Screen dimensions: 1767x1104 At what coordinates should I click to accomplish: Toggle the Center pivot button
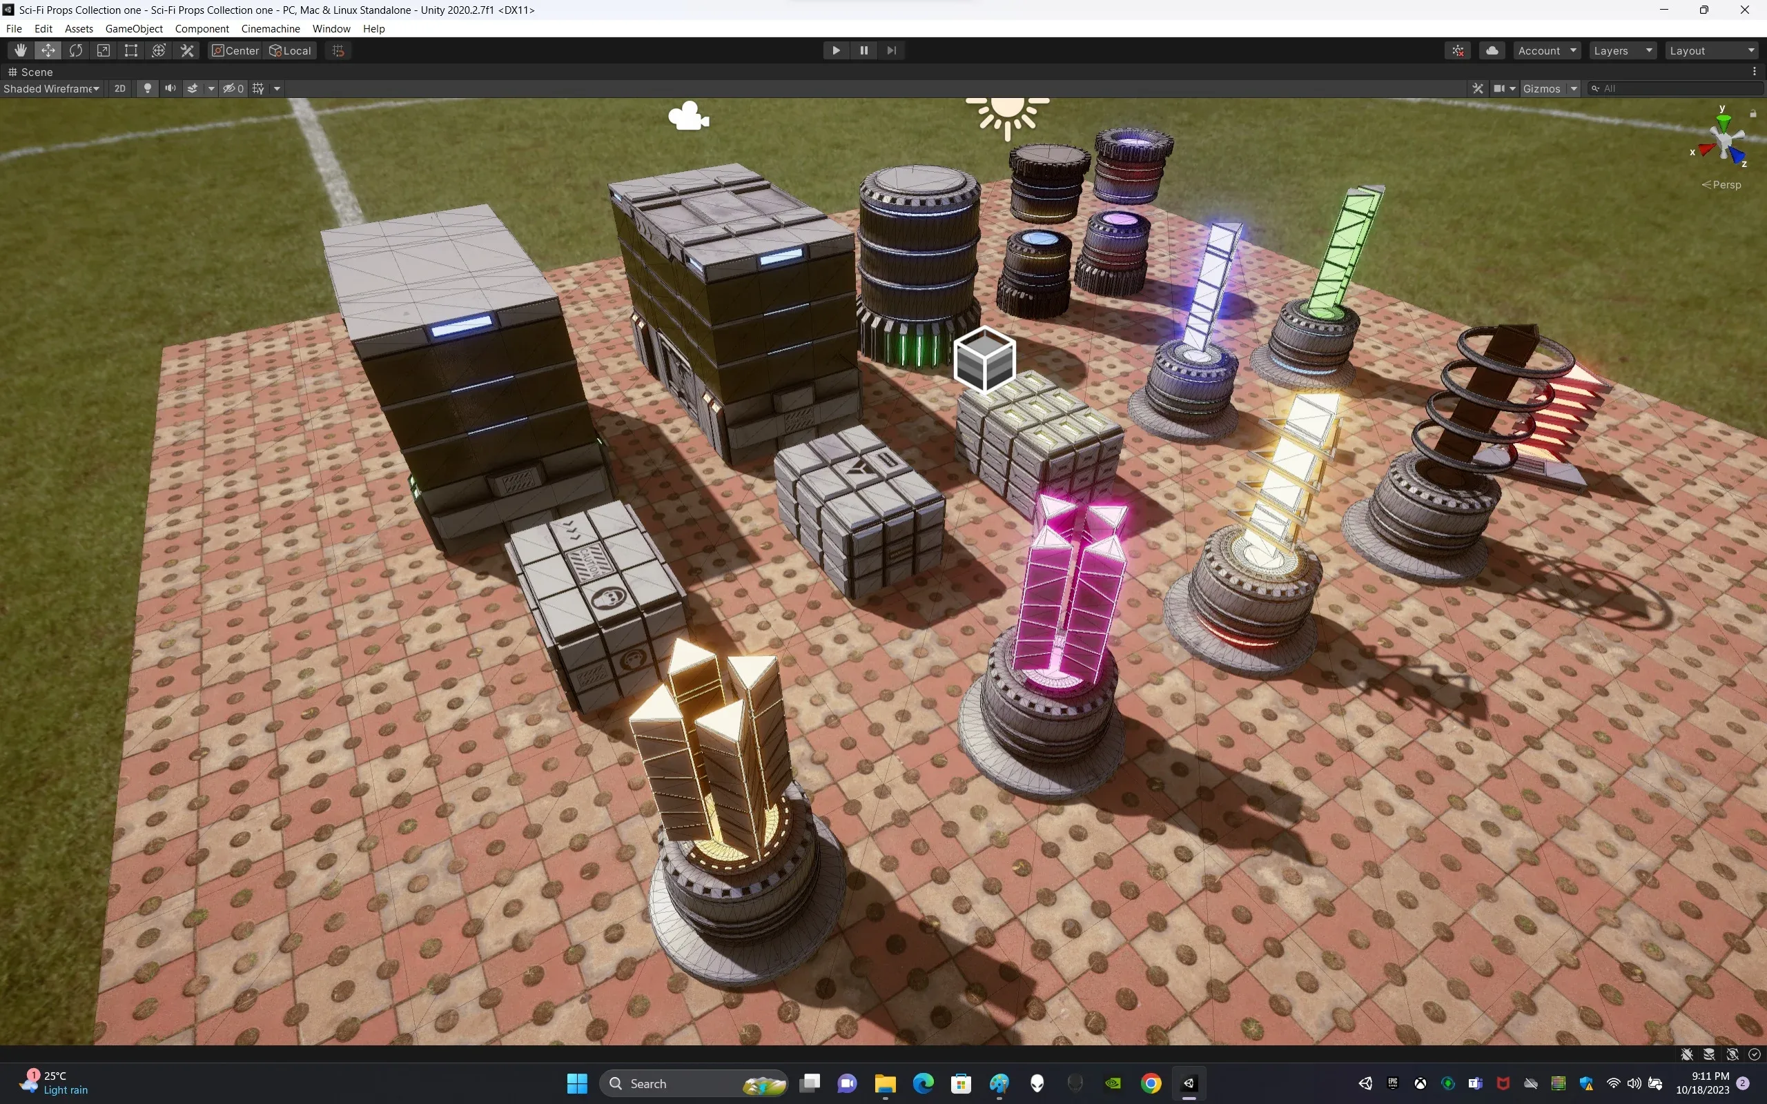(x=235, y=50)
